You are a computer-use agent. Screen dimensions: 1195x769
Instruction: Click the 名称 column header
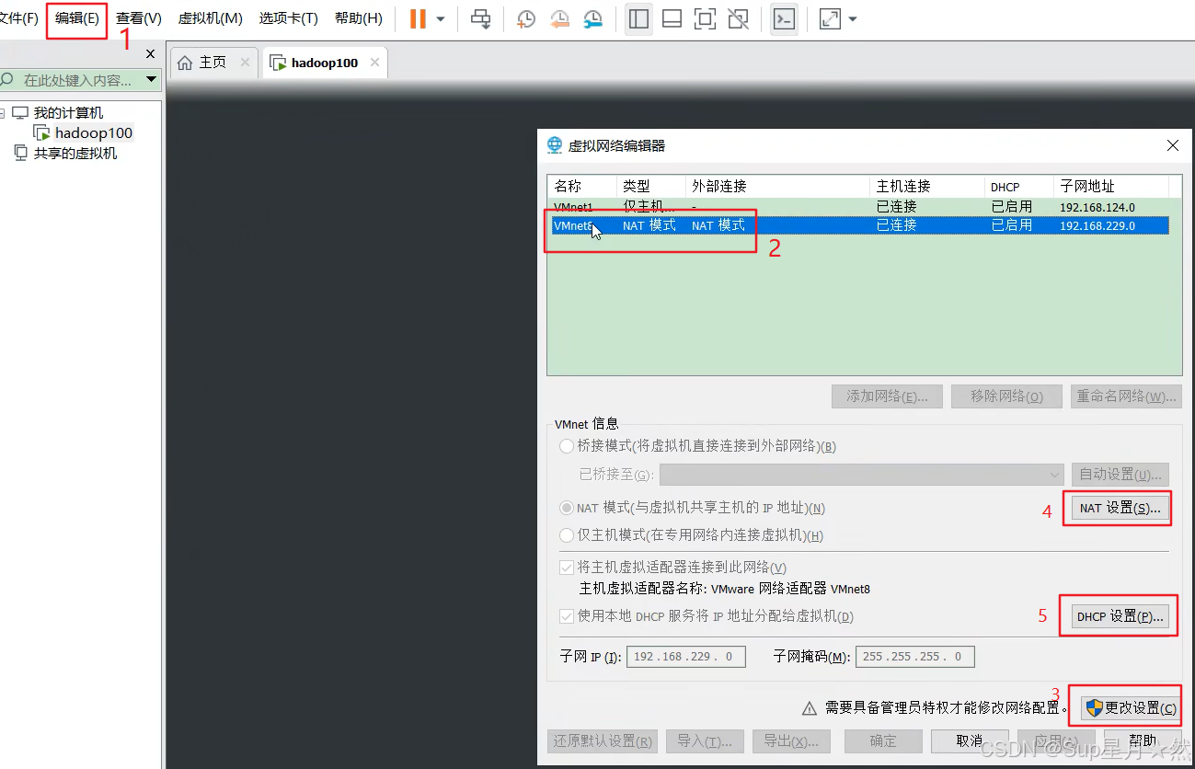pos(582,187)
